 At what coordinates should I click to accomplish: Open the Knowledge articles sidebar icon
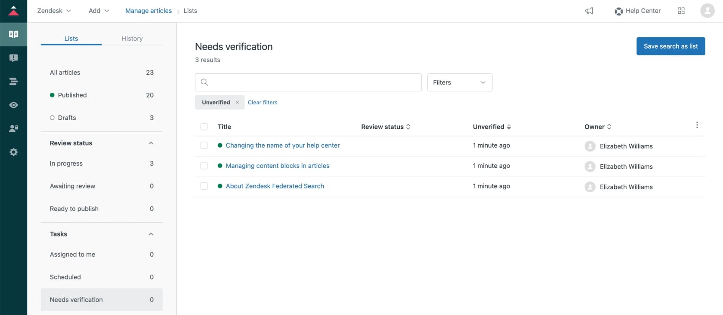pos(13,34)
